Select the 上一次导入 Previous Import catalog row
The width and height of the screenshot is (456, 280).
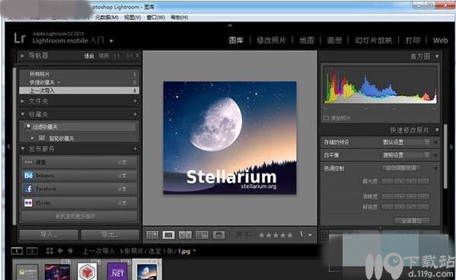click(79, 91)
